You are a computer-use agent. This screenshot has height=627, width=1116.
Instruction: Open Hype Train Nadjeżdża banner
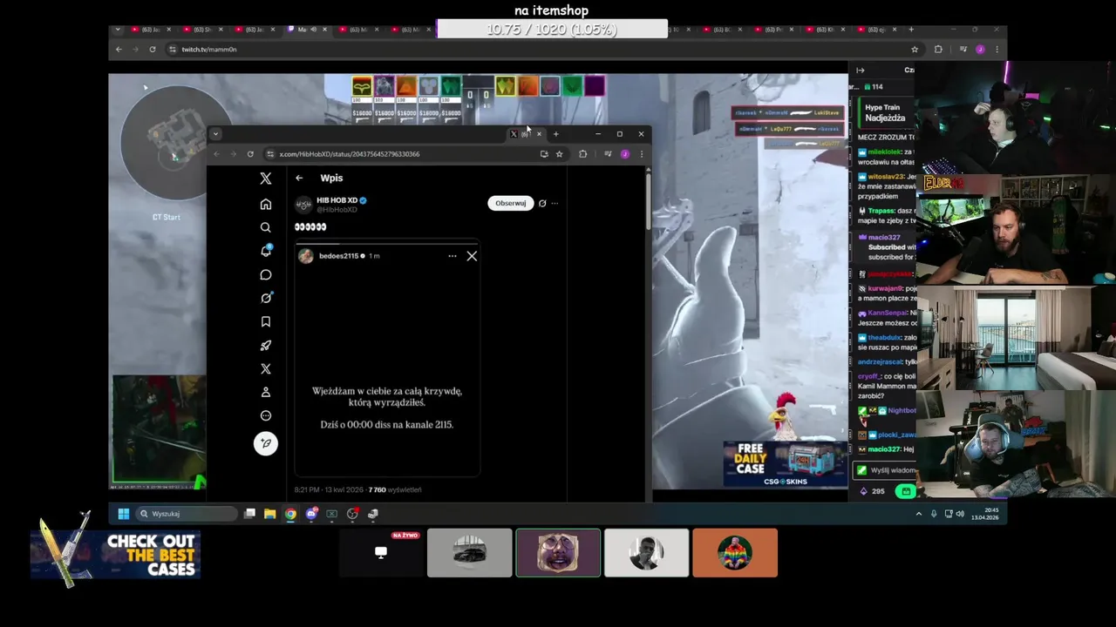885,112
